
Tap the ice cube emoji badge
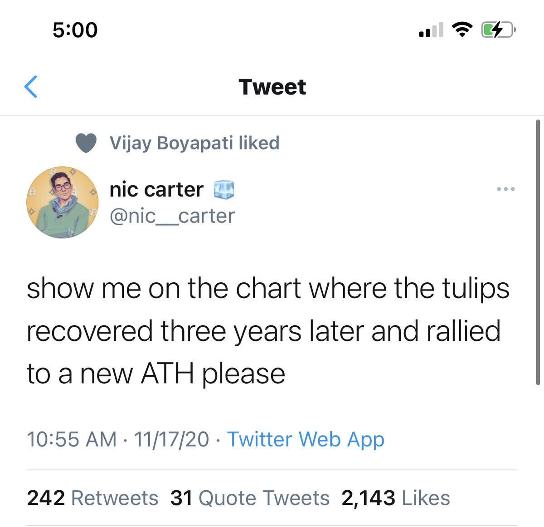tap(224, 189)
